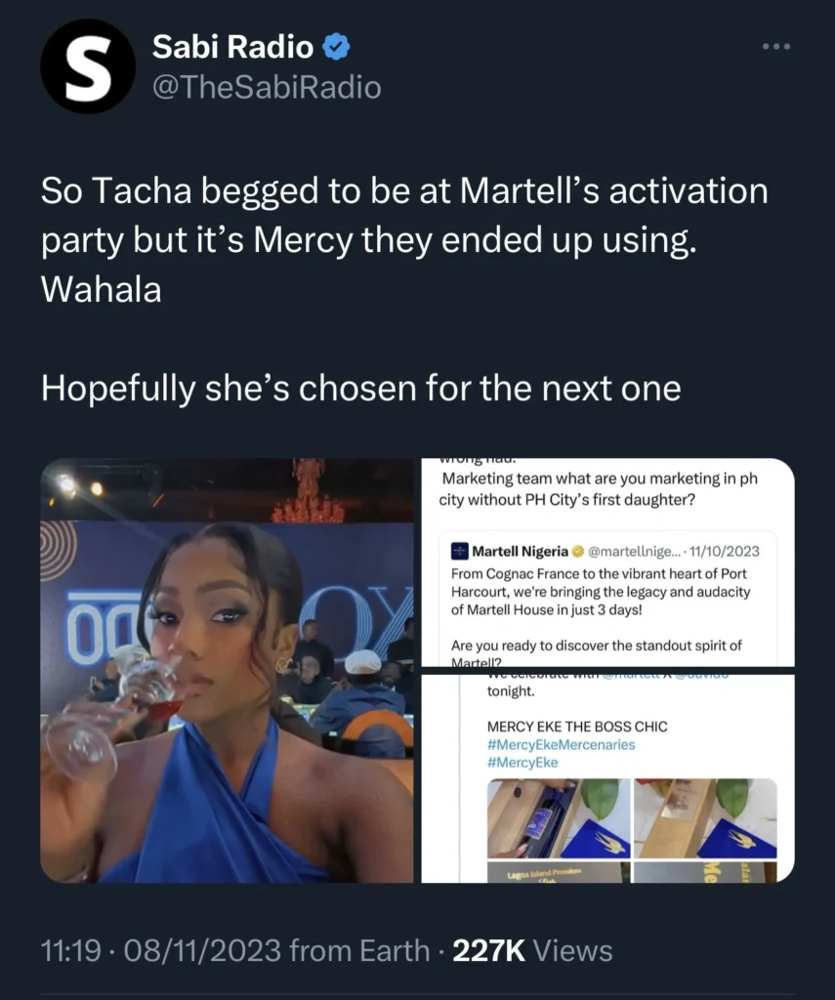Open the three-dot more options menu
Screen dimensions: 835x1000
click(775, 48)
